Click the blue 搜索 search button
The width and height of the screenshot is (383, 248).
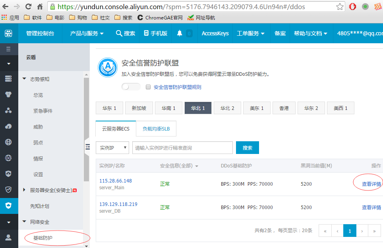[248, 148]
